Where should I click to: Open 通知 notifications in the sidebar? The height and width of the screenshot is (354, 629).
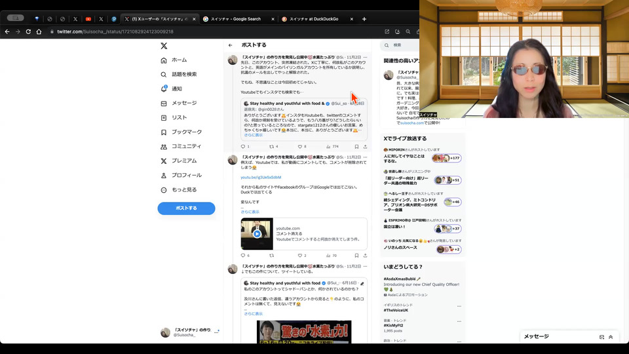tap(171, 88)
